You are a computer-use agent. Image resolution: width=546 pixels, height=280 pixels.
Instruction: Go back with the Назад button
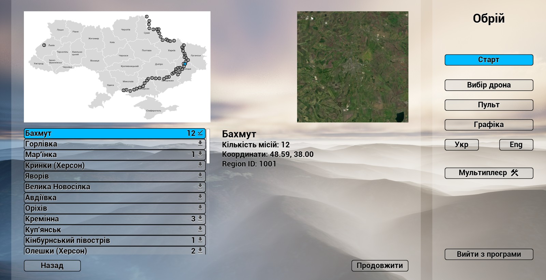click(x=52, y=266)
